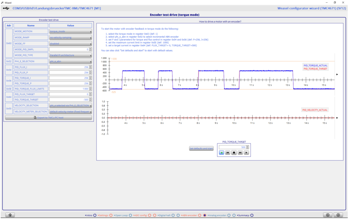The width and height of the screenshot is (348, 219).
Task: Click the Adr column header
Action: coord(9,26)
